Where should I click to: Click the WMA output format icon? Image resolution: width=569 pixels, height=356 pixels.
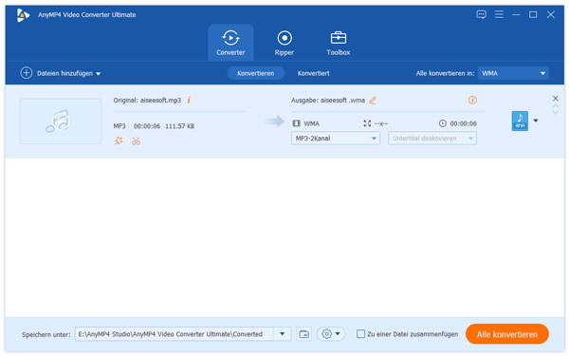point(520,121)
